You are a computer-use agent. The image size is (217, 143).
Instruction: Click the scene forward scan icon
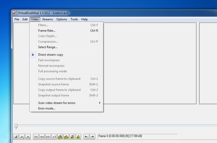[x=78, y=137]
